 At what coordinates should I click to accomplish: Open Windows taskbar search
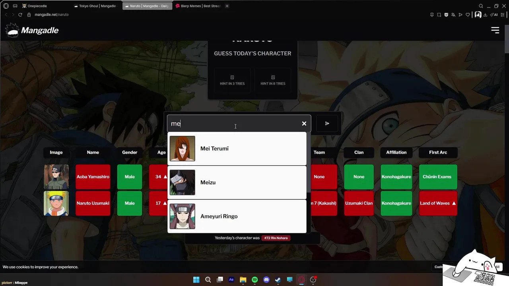tap(208, 280)
